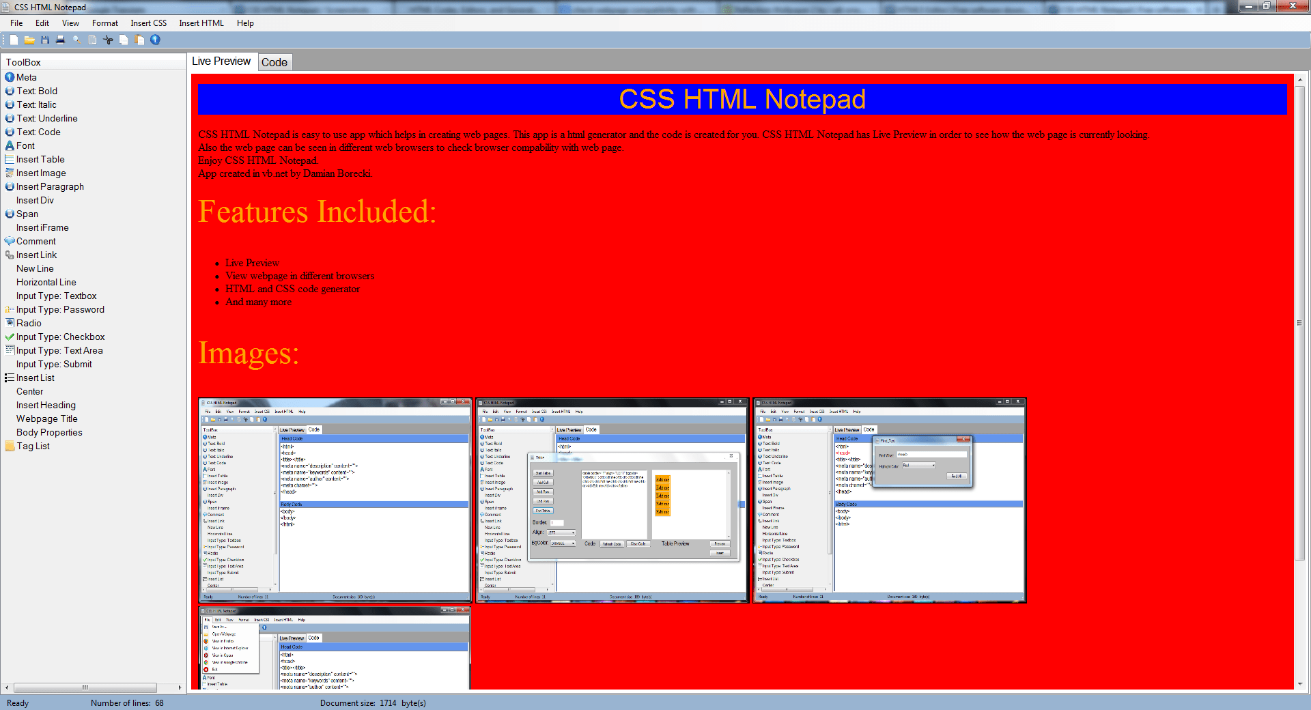Select Insert Image in the ToolBox

(40, 173)
